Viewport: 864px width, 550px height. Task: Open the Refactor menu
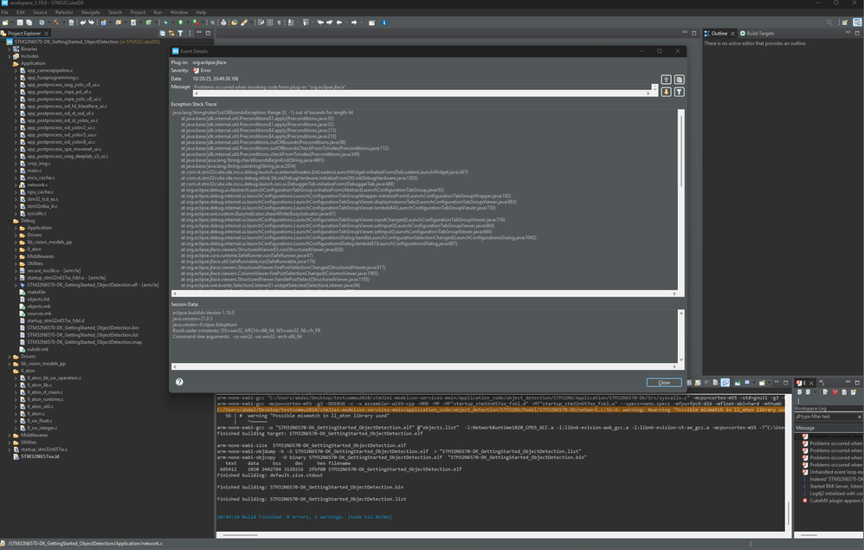[x=64, y=12]
